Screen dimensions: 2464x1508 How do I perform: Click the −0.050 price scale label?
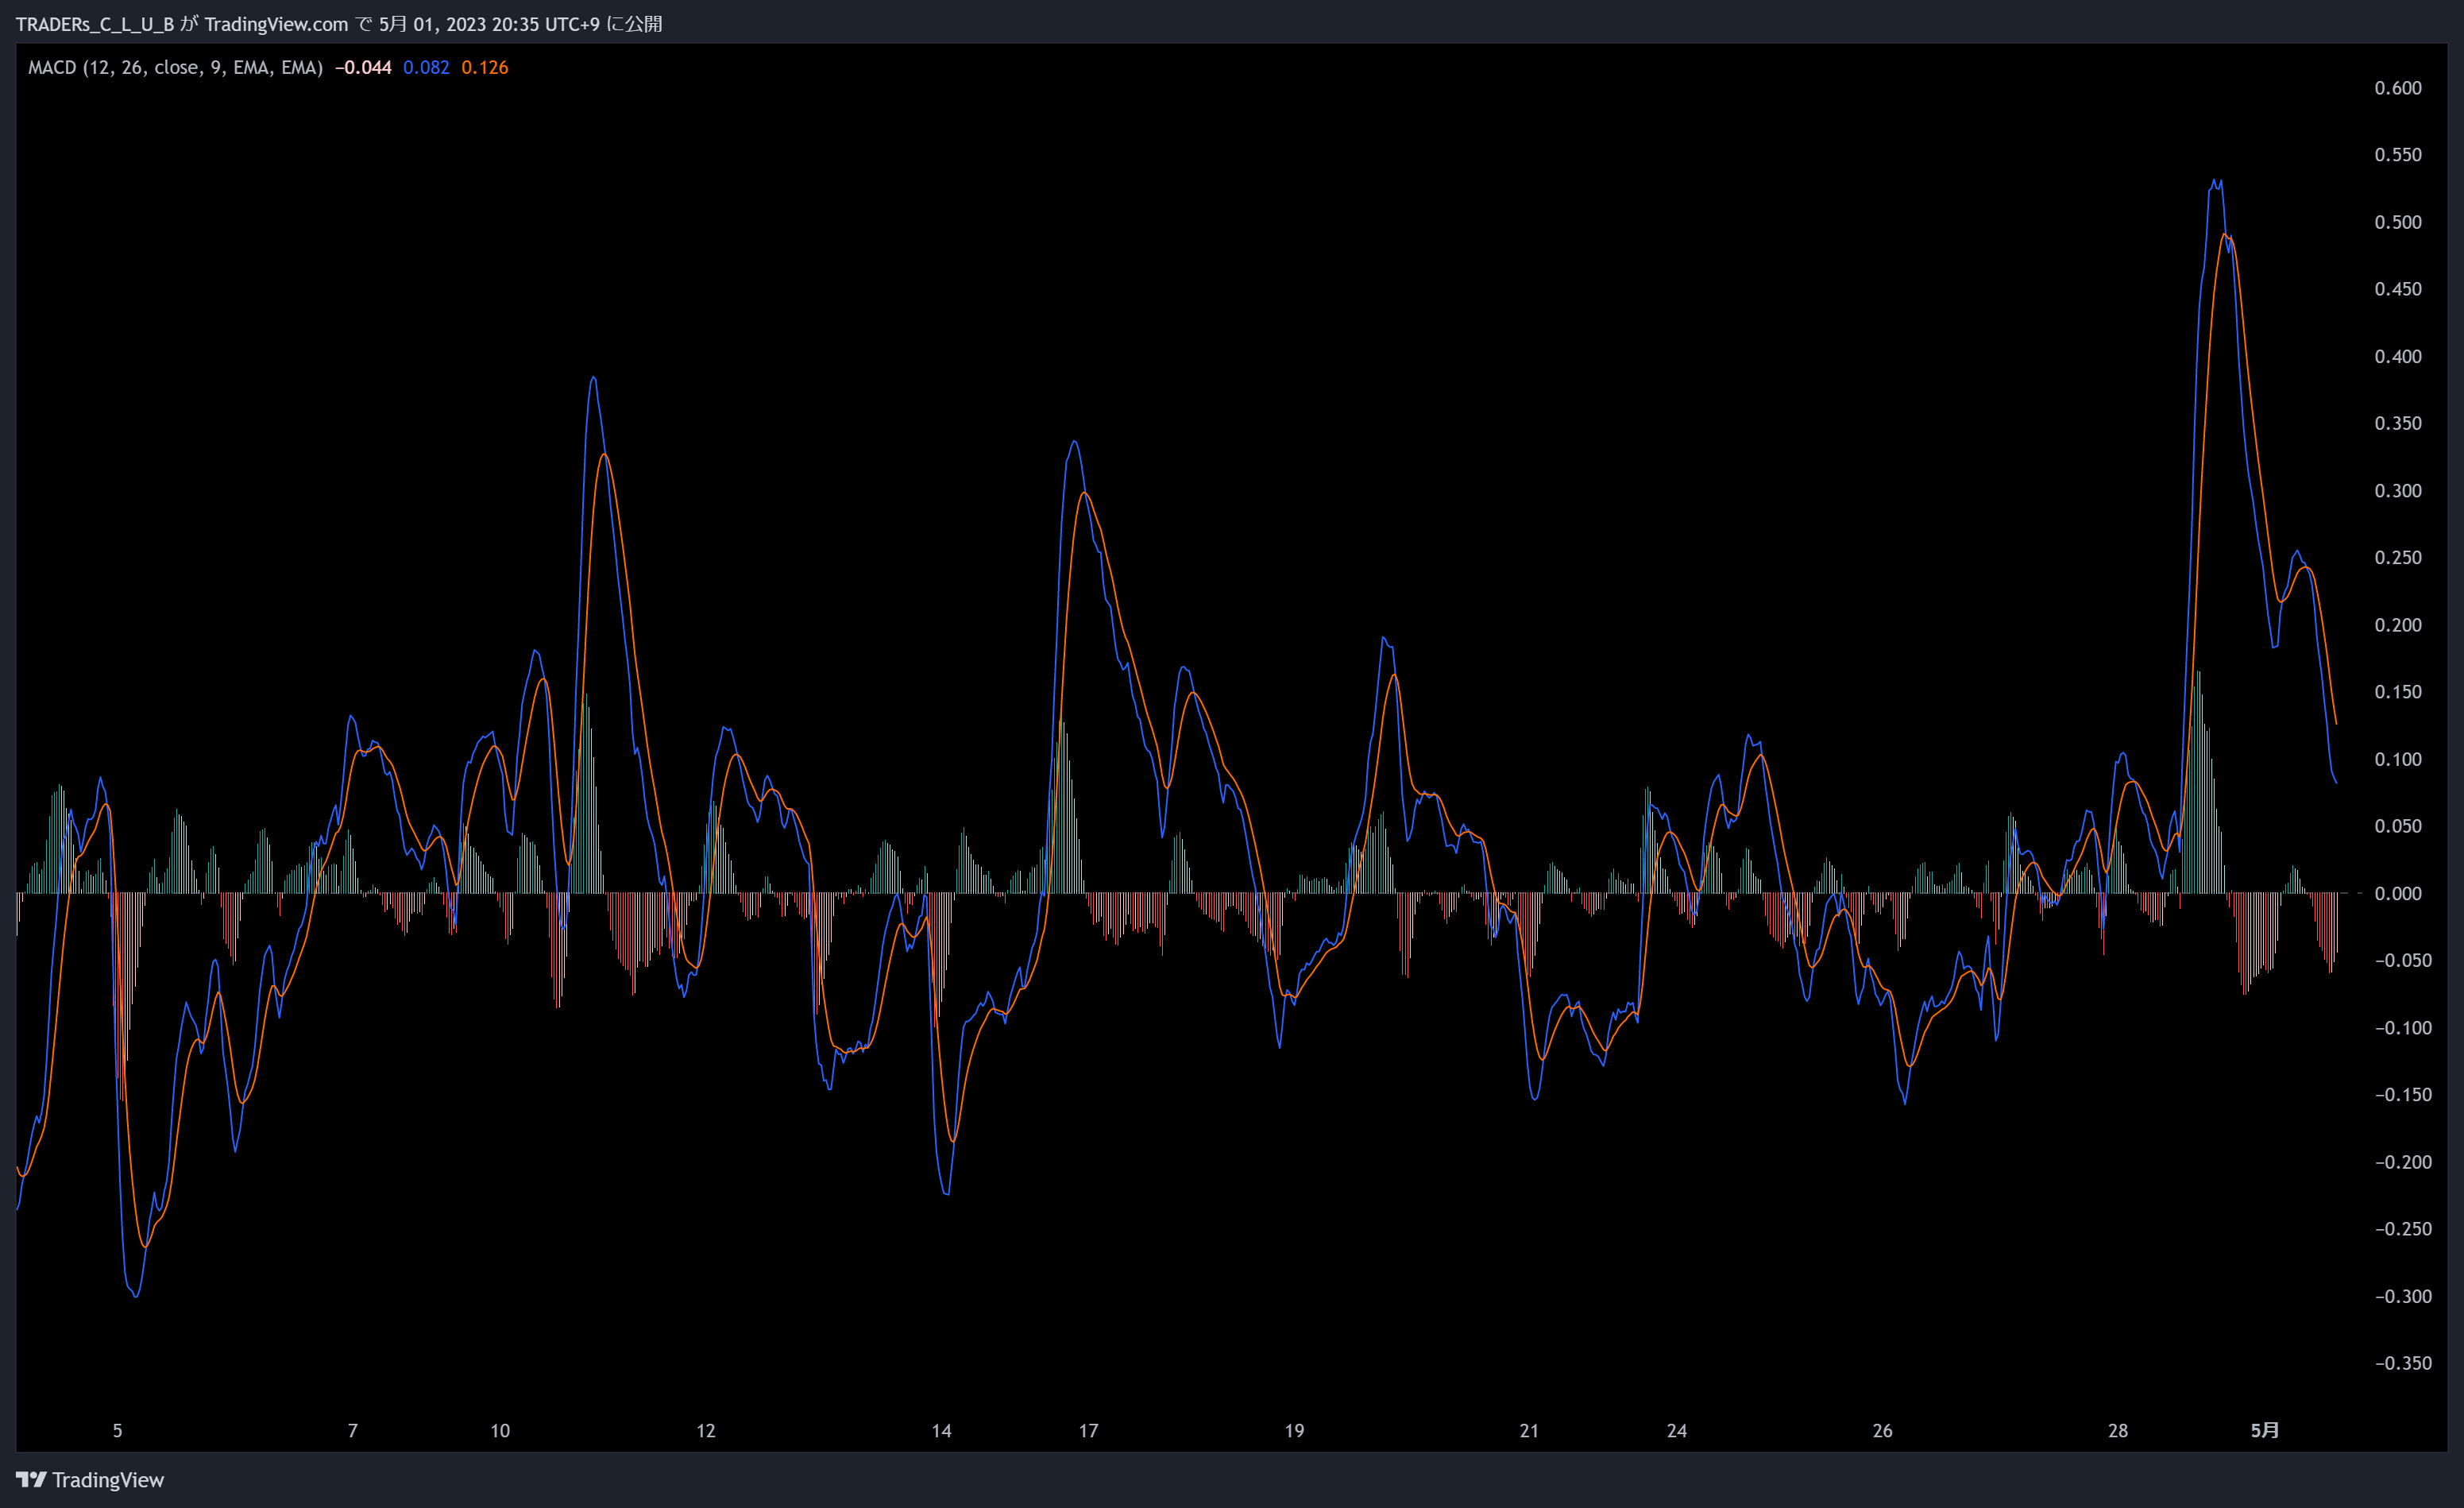click(2403, 961)
